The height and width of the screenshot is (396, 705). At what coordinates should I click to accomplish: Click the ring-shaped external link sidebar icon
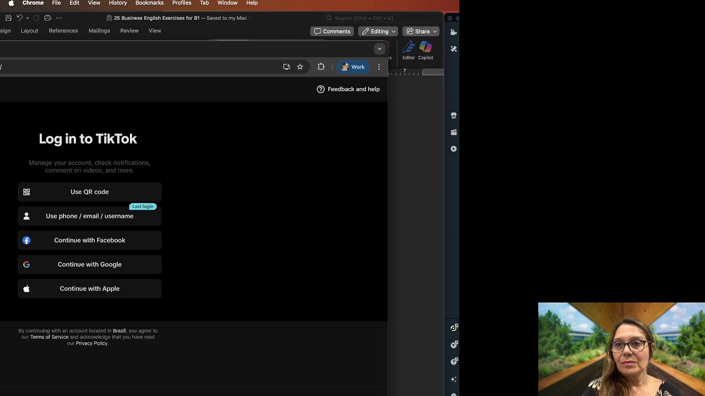[453, 328]
